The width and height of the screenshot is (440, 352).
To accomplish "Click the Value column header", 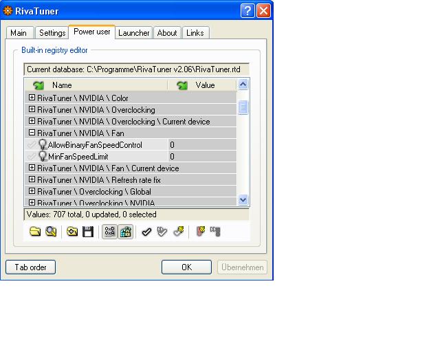I will click(202, 85).
